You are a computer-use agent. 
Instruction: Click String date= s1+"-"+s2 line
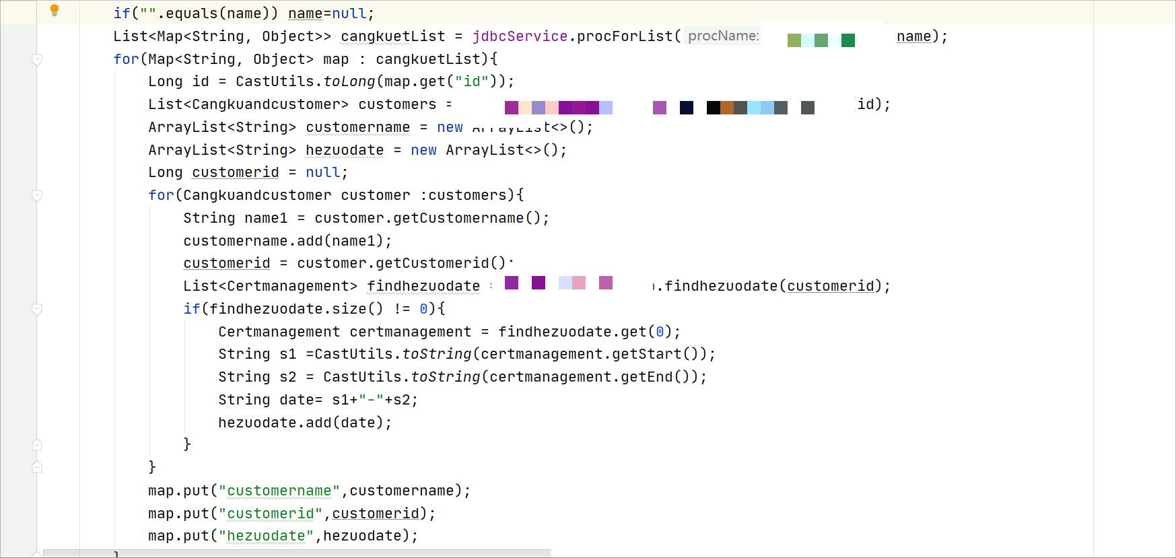318,400
